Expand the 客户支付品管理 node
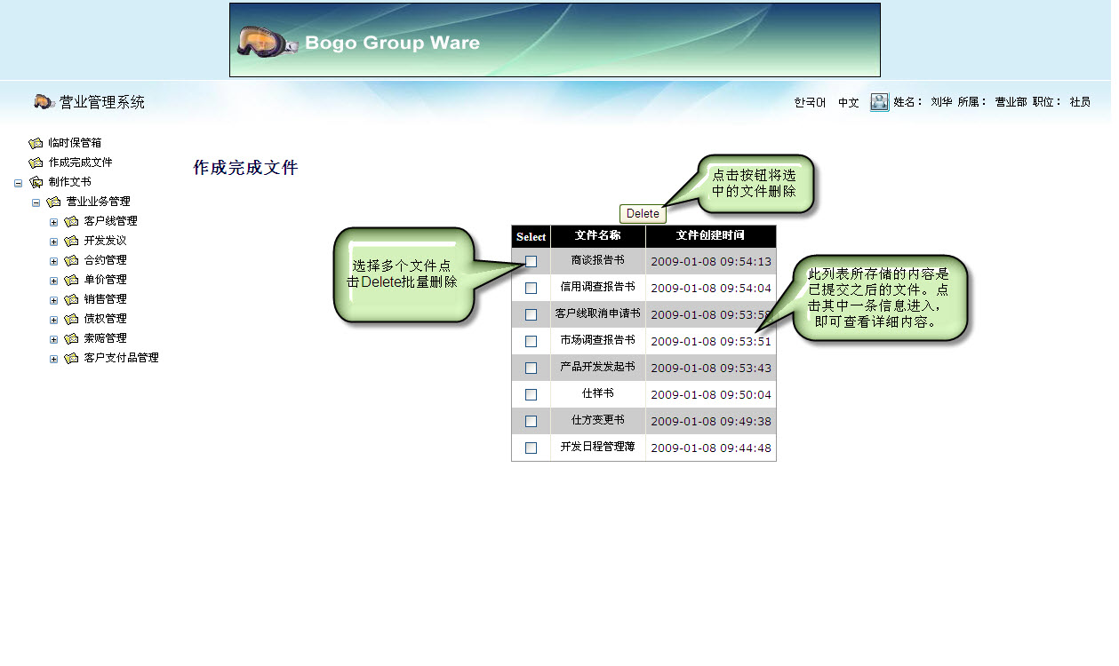The height and width of the screenshot is (666, 1119). [x=54, y=359]
